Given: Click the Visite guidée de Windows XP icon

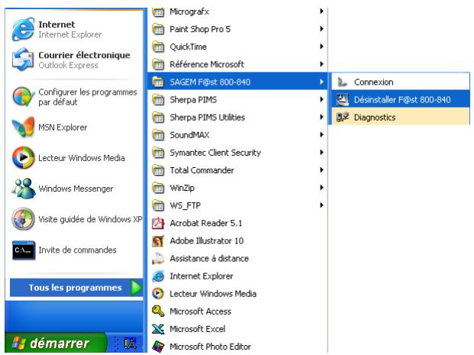Looking at the screenshot, I should point(23,219).
